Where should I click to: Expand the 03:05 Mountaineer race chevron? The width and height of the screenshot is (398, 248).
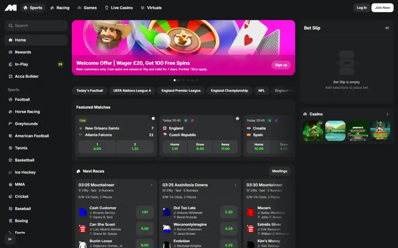[x=152, y=185]
